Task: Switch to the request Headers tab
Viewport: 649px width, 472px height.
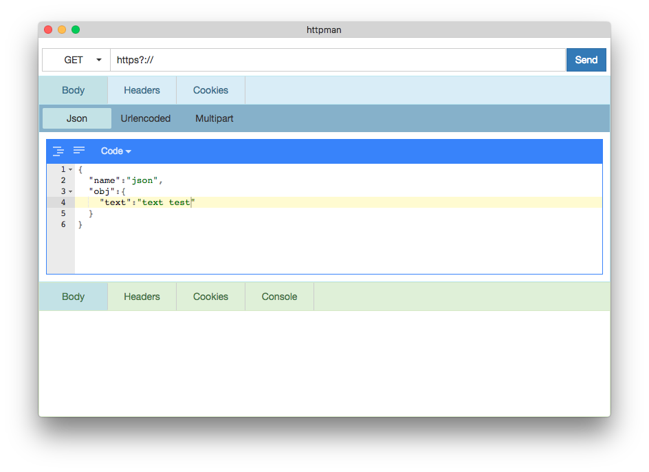Action: [x=142, y=90]
